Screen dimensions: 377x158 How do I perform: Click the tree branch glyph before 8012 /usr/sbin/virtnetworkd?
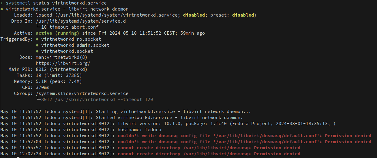tap(38, 100)
